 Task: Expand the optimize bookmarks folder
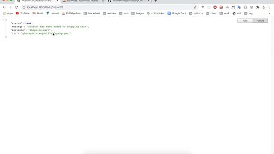196,13
